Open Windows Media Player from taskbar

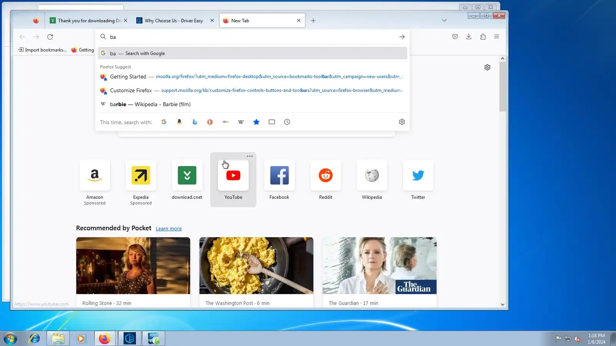click(x=81, y=339)
